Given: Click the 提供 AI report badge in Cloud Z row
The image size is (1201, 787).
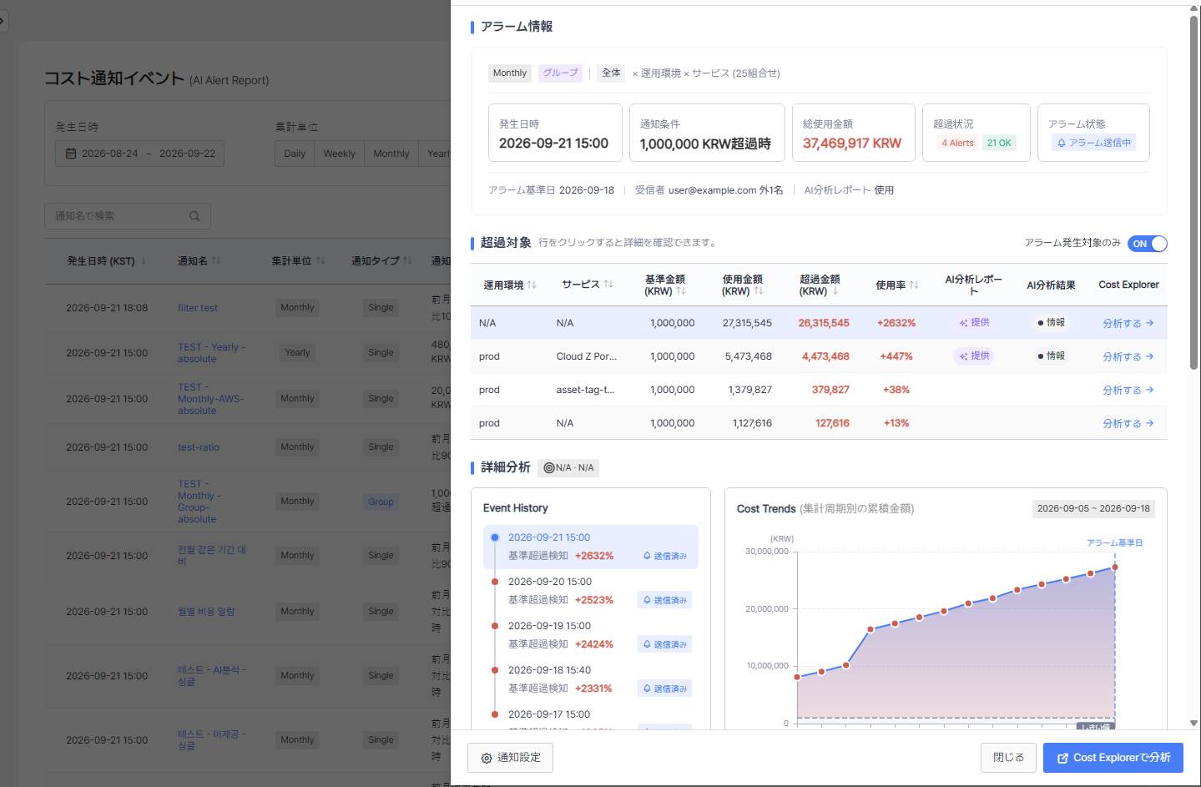Looking at the screenshot, I should pos(974,356).
